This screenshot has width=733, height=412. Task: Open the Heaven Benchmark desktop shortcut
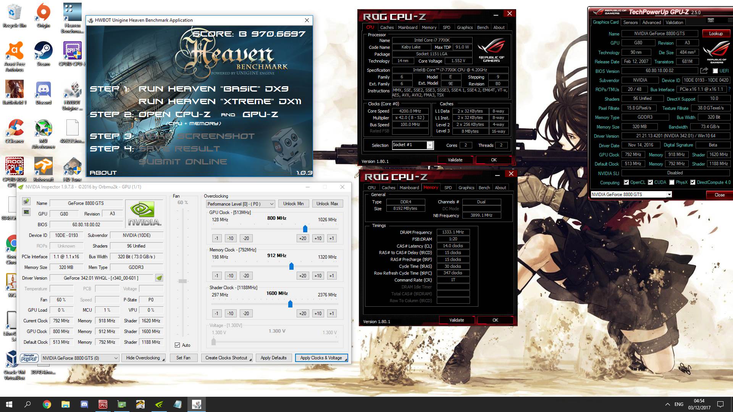(x=72, y=18)
